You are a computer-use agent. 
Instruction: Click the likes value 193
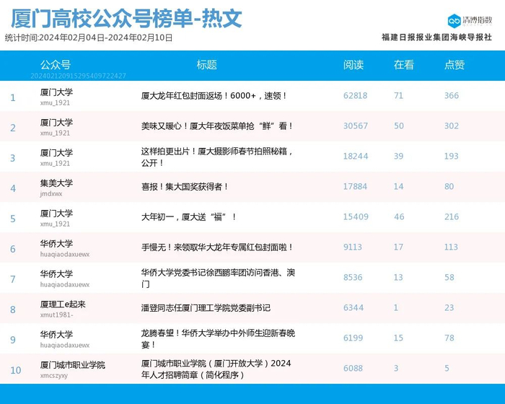point(451,157)
